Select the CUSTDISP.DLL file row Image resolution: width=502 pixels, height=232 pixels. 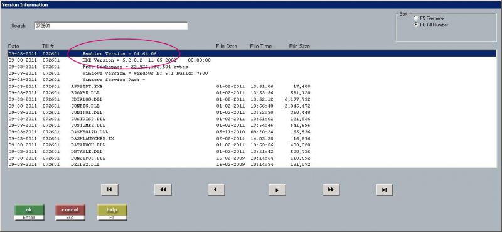[252, 119]
